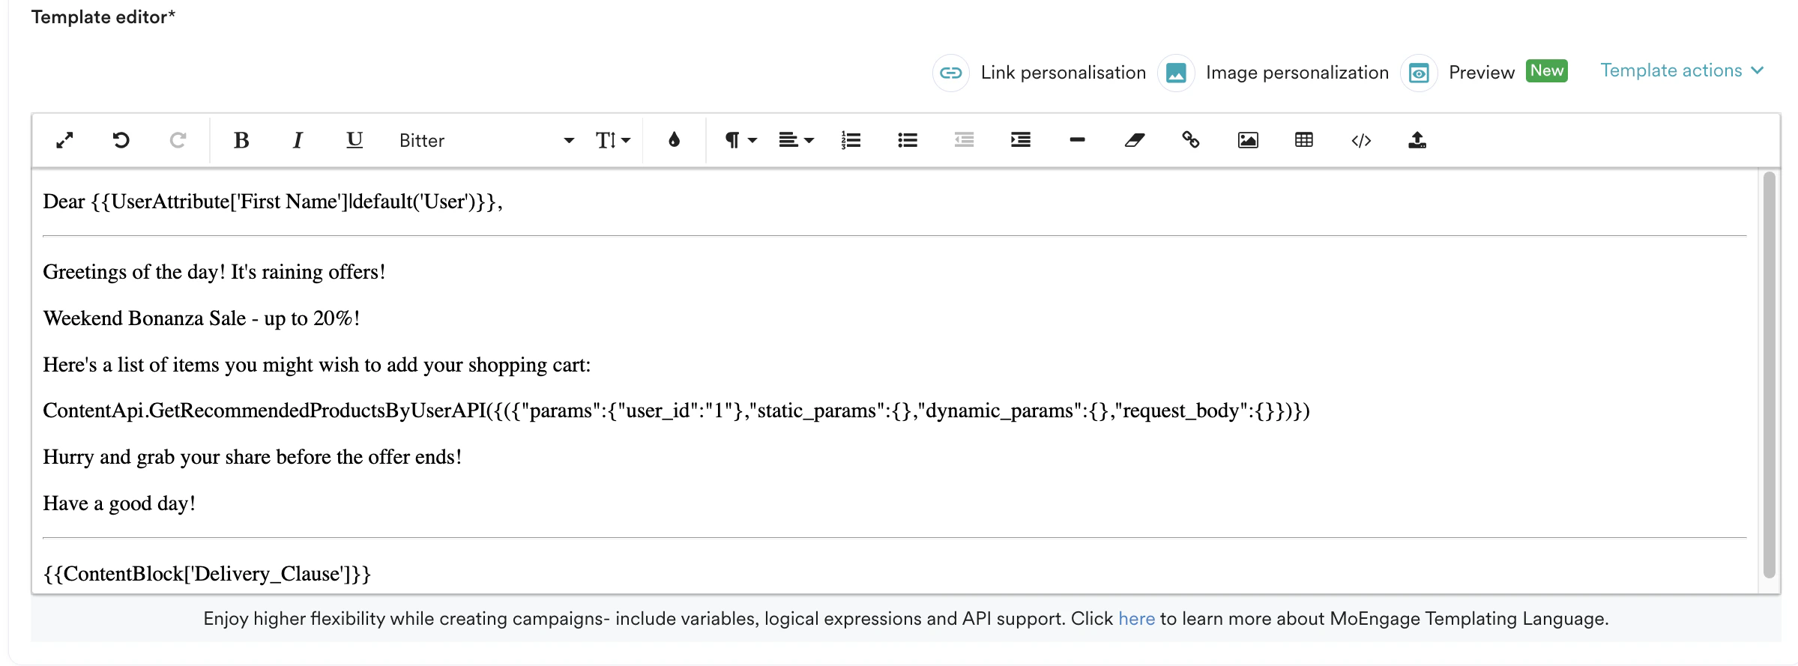Clear formatting with the eraser icon
Screen dimensions: 1798x666
(x=1135, y=140)
